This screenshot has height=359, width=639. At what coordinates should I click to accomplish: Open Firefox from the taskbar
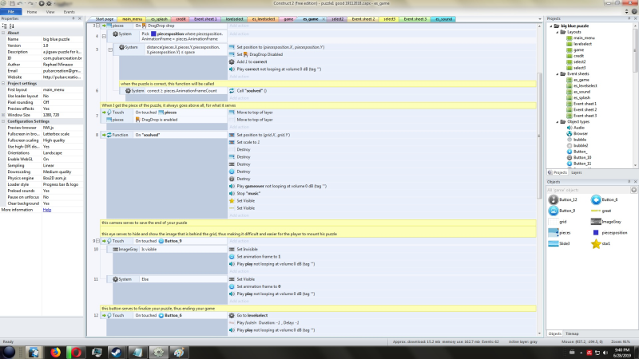tap(55, 352)
